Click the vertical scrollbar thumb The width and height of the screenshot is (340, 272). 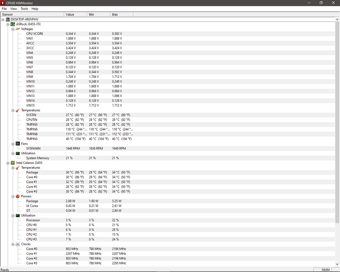point(337,122)
